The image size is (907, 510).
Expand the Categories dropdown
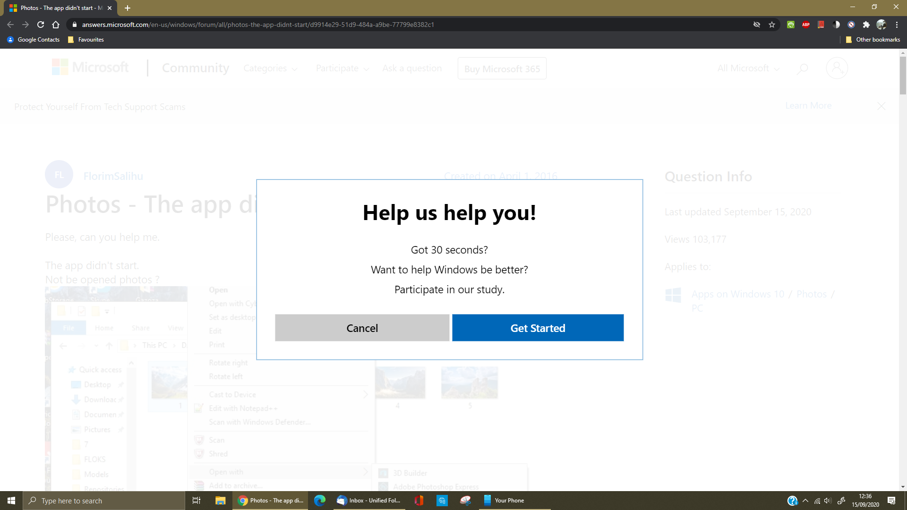pos(270,68)
